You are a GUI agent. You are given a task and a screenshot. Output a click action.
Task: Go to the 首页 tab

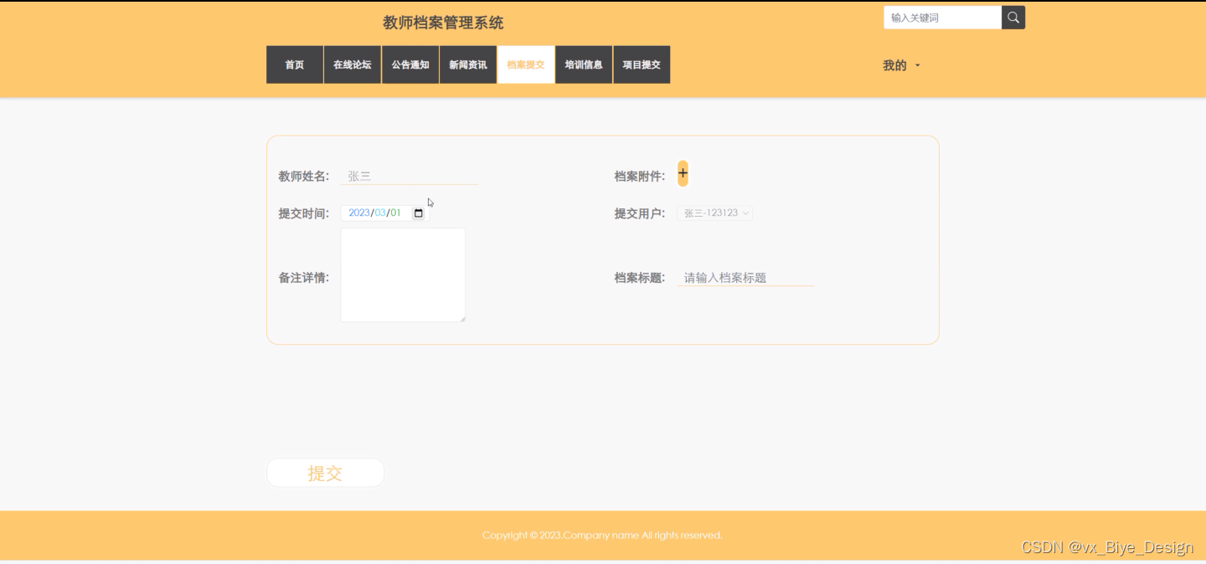[295, 64]
